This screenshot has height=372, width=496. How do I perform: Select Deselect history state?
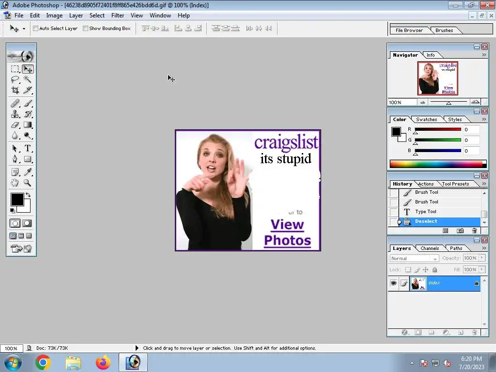click(x=440, y=221)
